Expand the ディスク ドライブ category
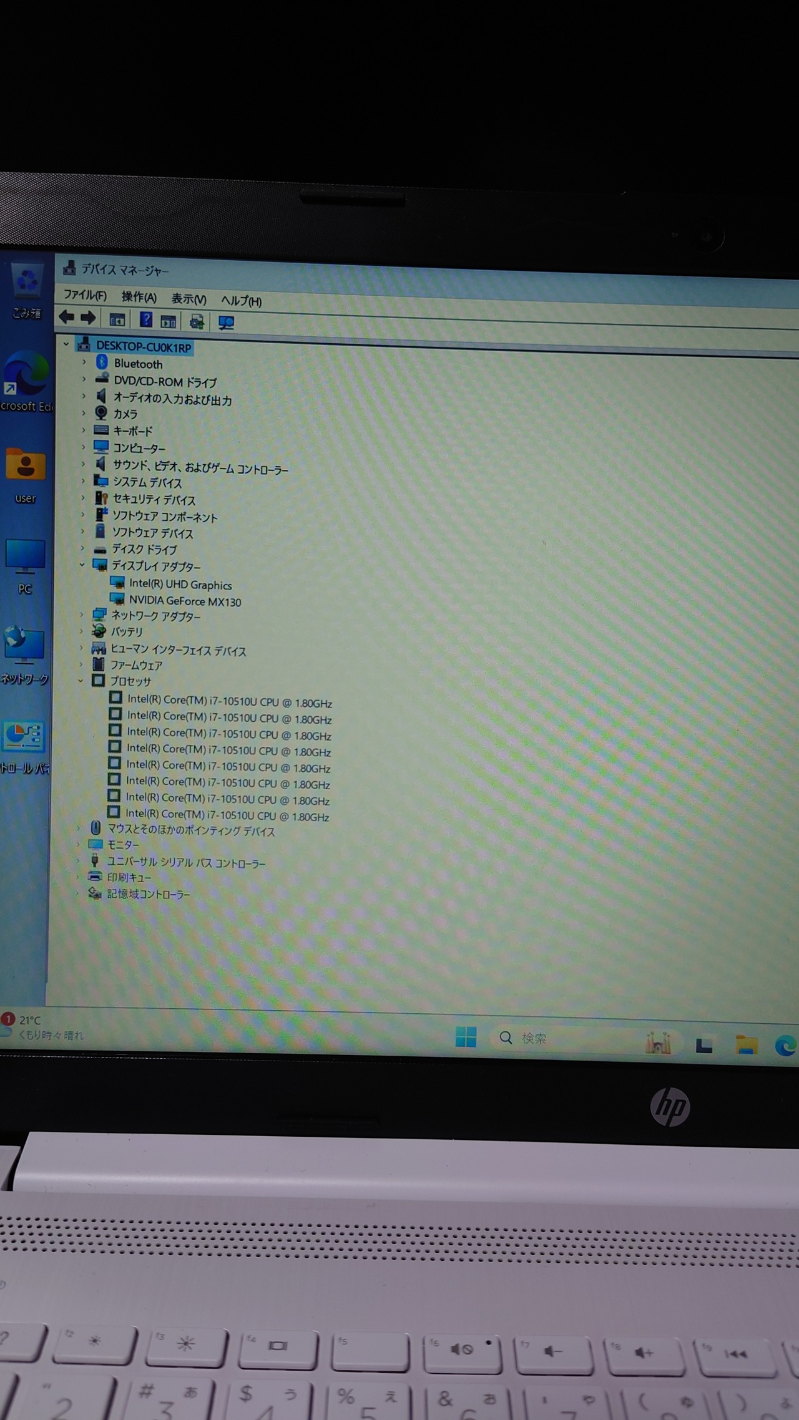Screen dimensions: 799x1420 [82, 548]
